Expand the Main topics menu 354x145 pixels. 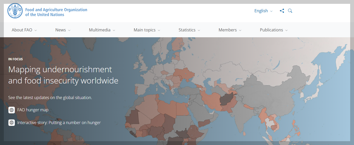pos(147,30)
